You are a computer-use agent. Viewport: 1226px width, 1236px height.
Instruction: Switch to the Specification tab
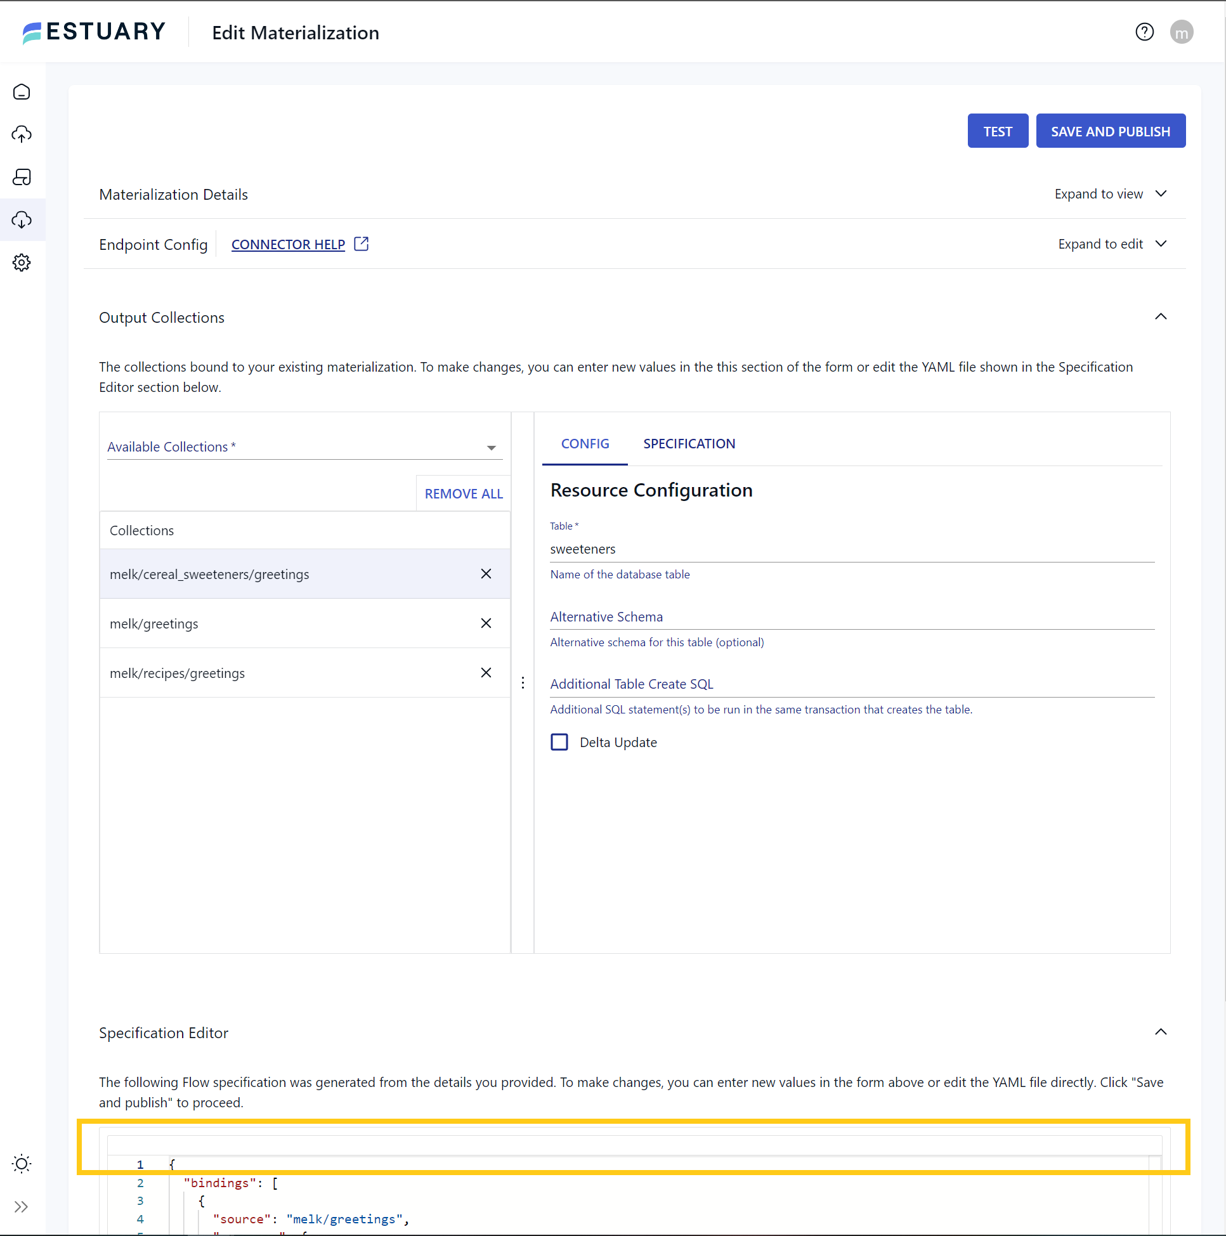tap(689, 444)
